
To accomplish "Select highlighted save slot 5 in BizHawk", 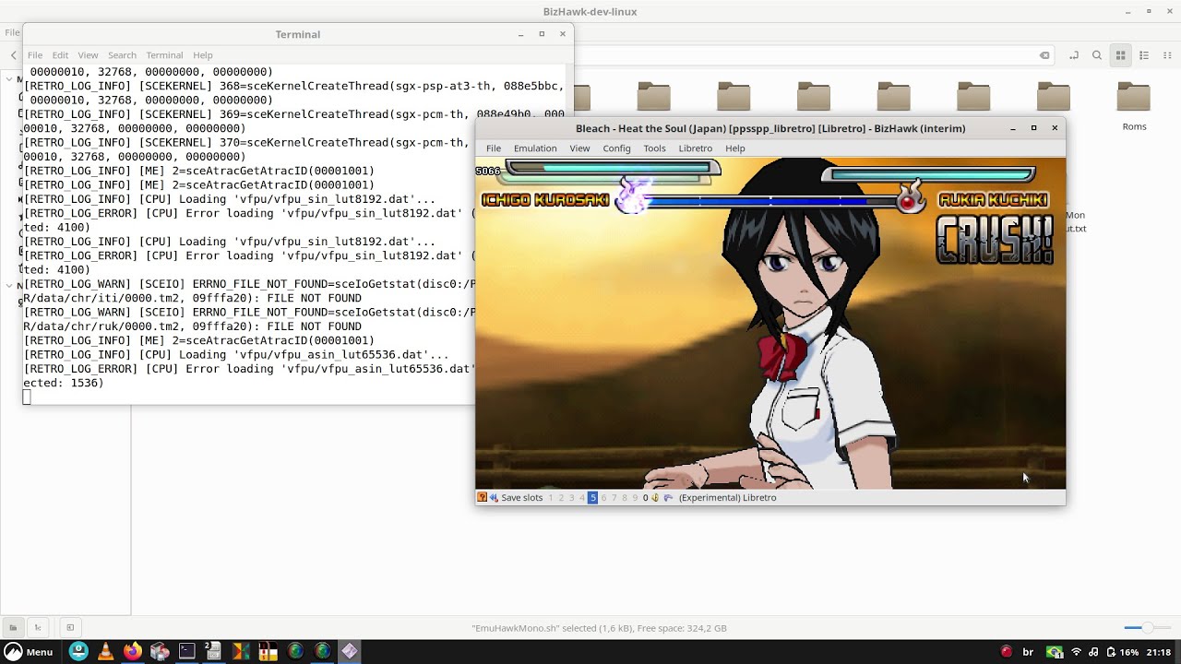I will click(593, 498).
